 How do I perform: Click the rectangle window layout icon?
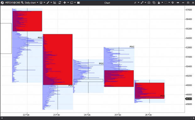click(72, 3)
